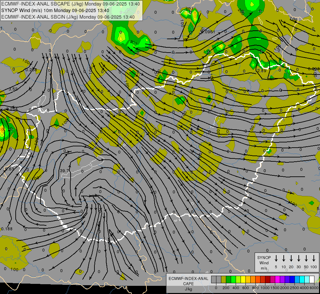320x294 pixels.
Task: Select the 30 m/s wind arrow in legend
Action: point(298,258)
